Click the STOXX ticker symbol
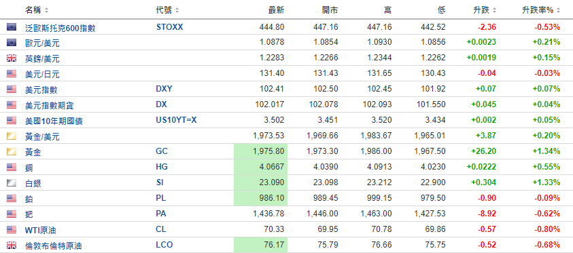The image size is (573, 253). (x=169, y=26)
